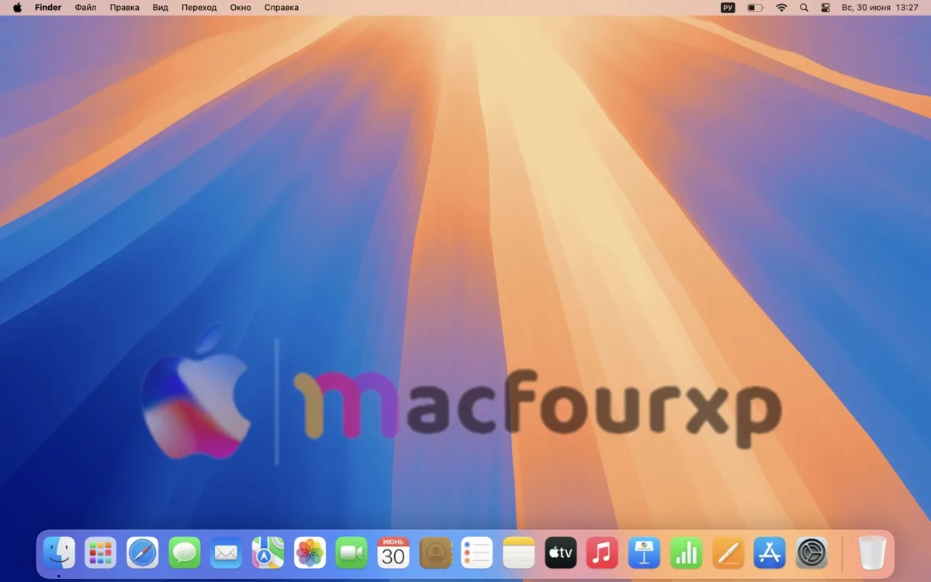Launch Pages from the Dock
The image size is (931, 582).
pos(729,553)
